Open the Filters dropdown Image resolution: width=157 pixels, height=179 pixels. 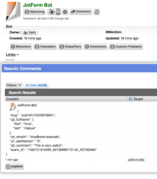(x=14, y=85)
